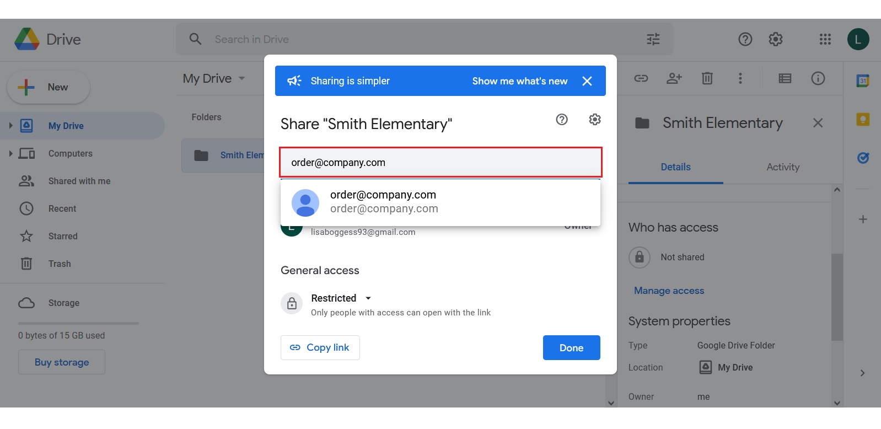The image size is (881, 429).
Task: Click the get add-ons plus icon
Action: 863,219
